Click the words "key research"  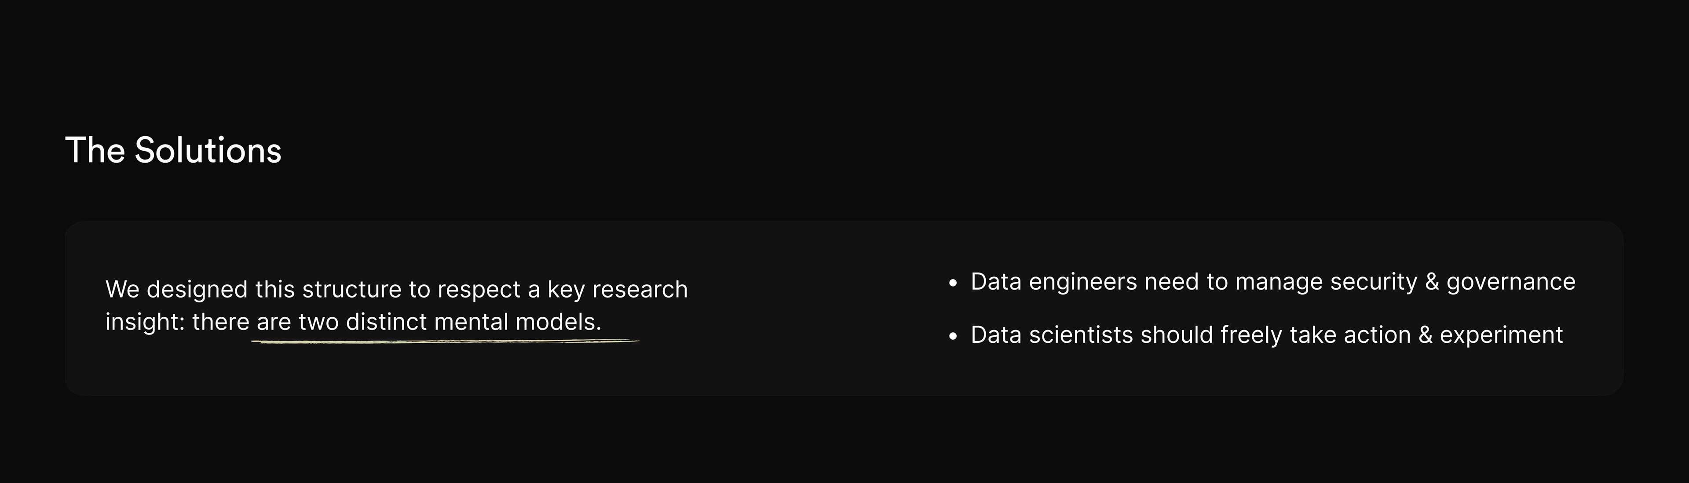(x=618, y=289)
